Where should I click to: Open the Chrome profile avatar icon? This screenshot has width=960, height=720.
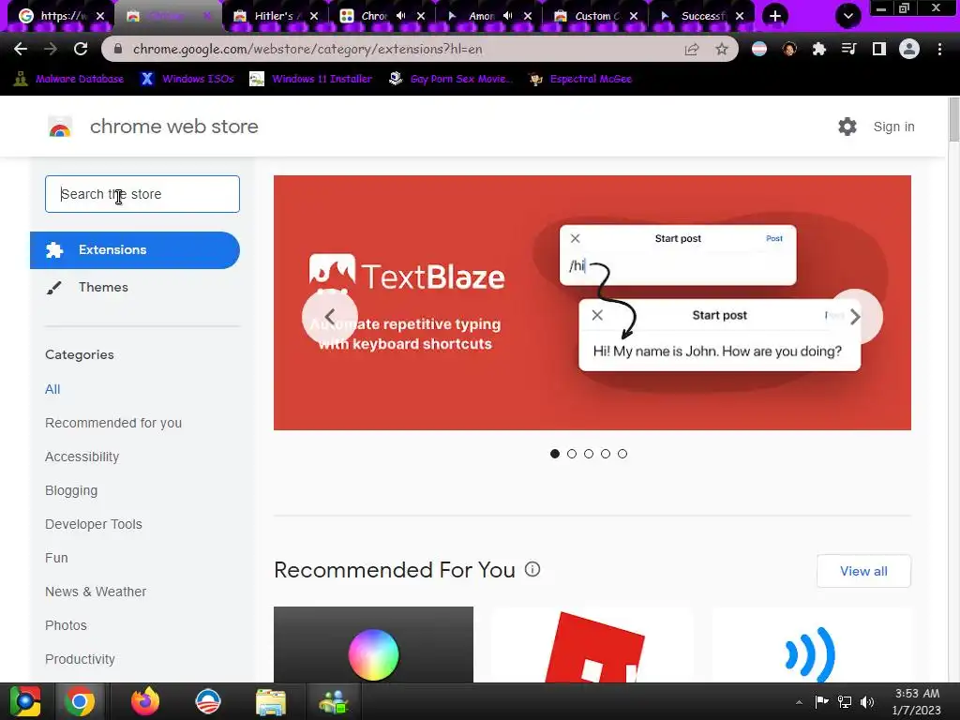[909, 49]
